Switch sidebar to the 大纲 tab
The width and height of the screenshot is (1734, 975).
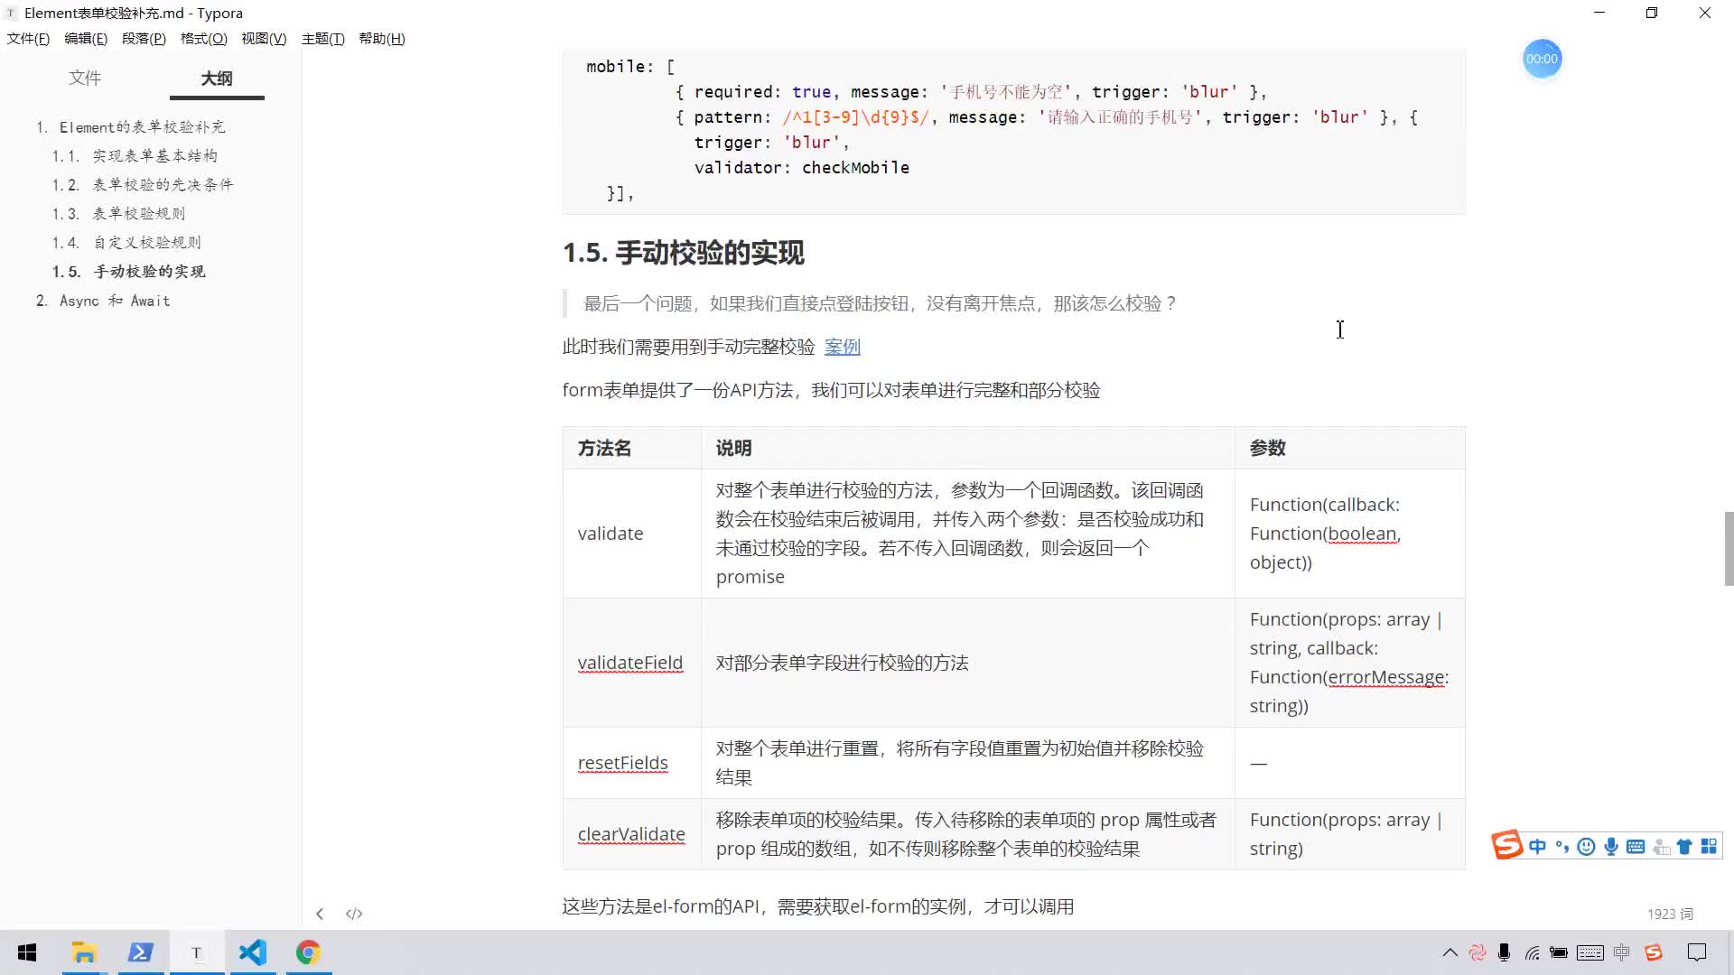[217, 79]
